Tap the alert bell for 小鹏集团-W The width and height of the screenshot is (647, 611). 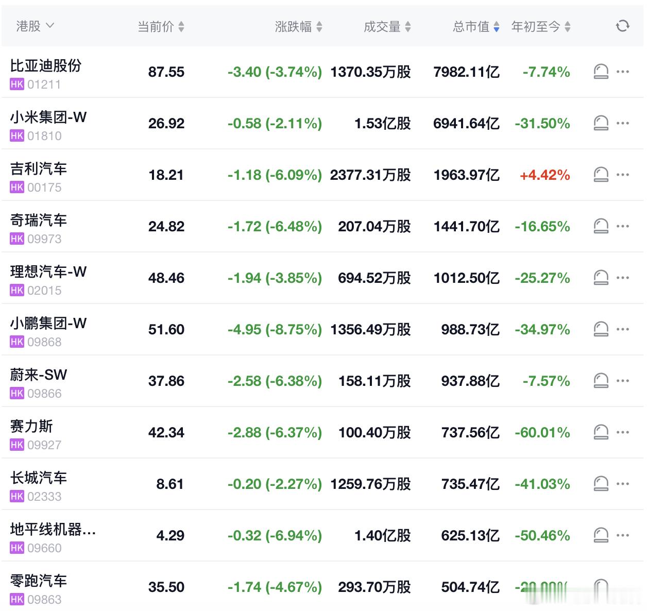(x=601, y=329)
